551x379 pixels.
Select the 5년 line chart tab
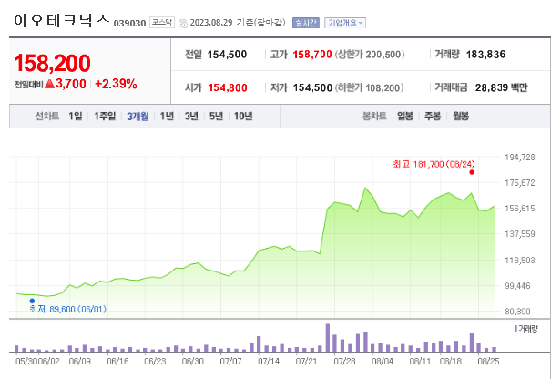(216, 116)
